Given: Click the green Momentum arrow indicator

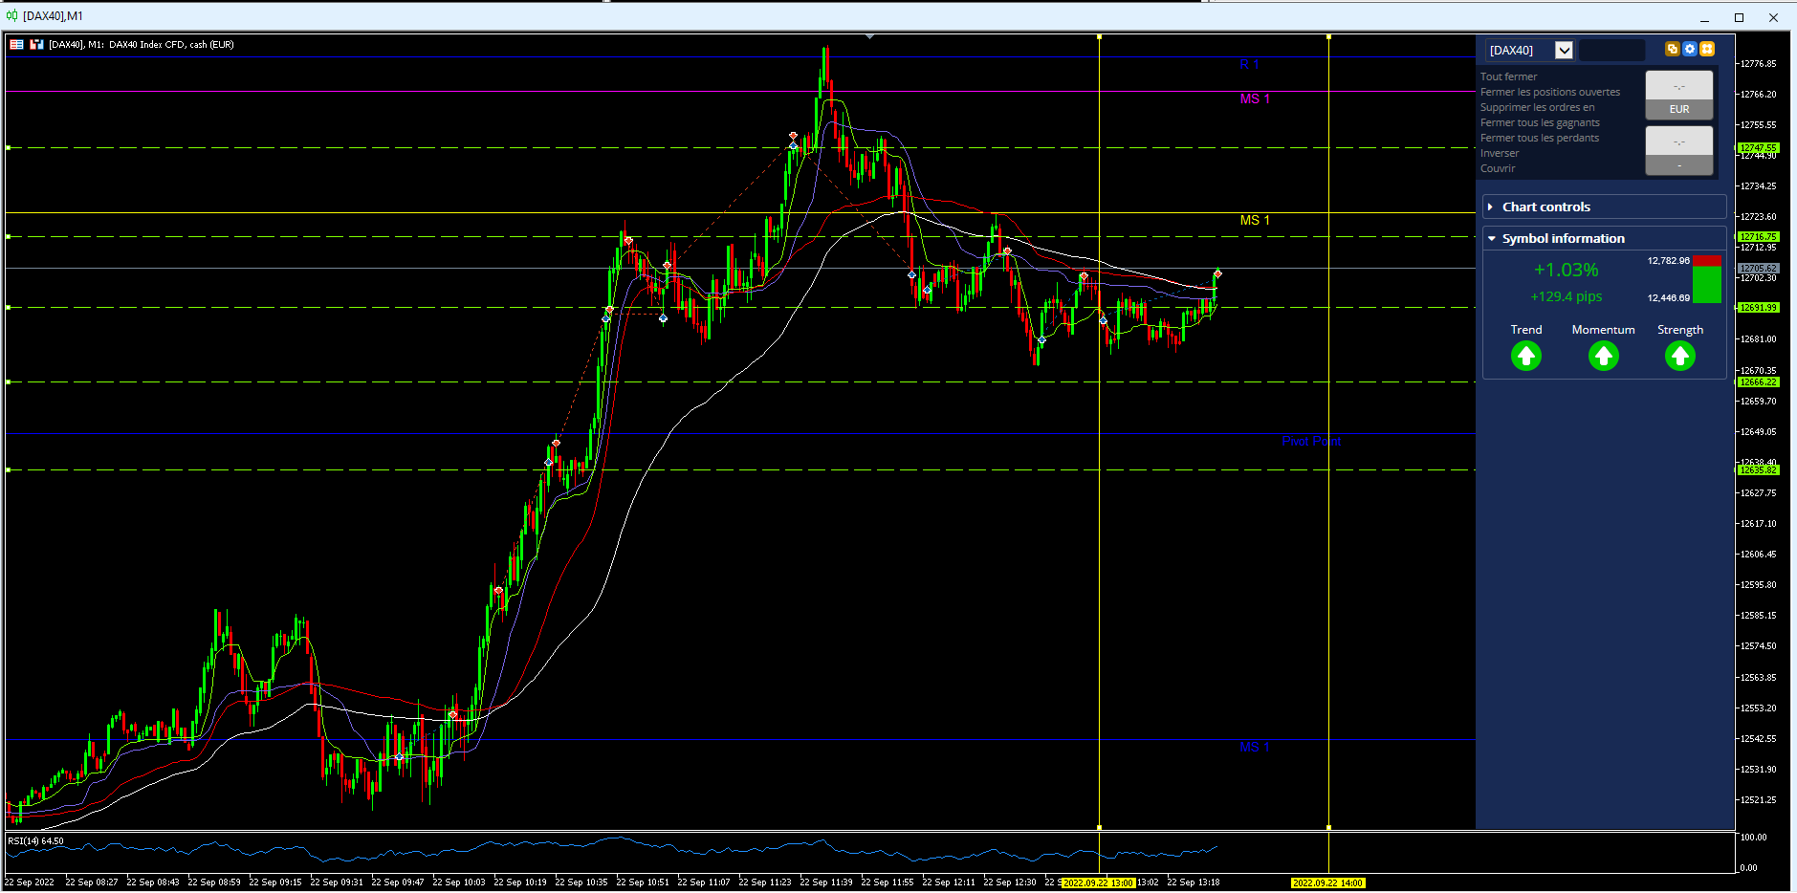Looking at the screenshot, I should [x=1604, y=357].
